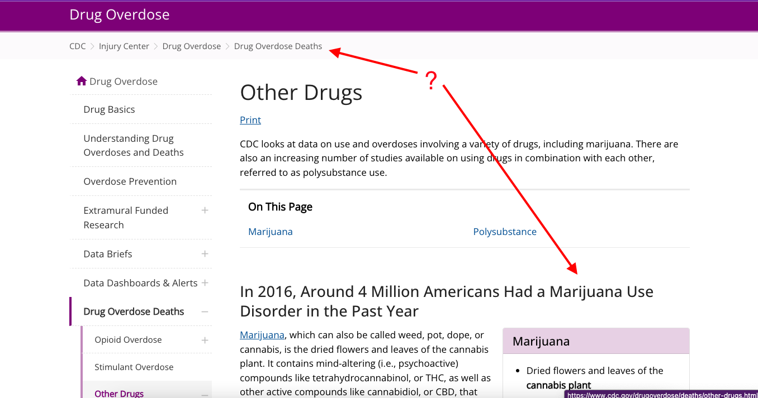Click the CDC breadcrumb link

pyautogui.click(x=77, y=46)
